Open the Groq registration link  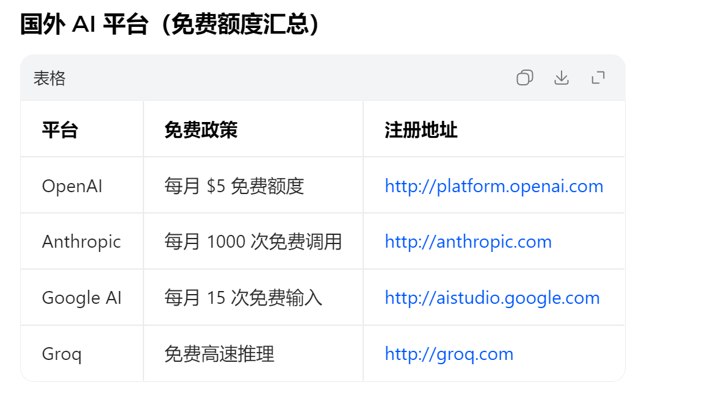448,353
